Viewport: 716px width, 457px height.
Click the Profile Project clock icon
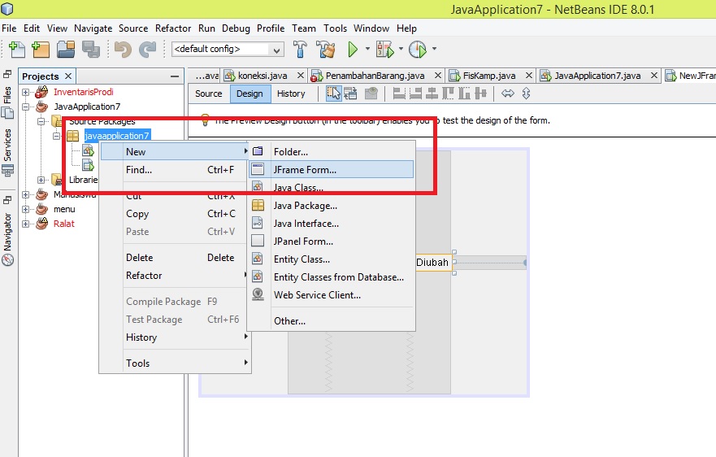(418, 49)
